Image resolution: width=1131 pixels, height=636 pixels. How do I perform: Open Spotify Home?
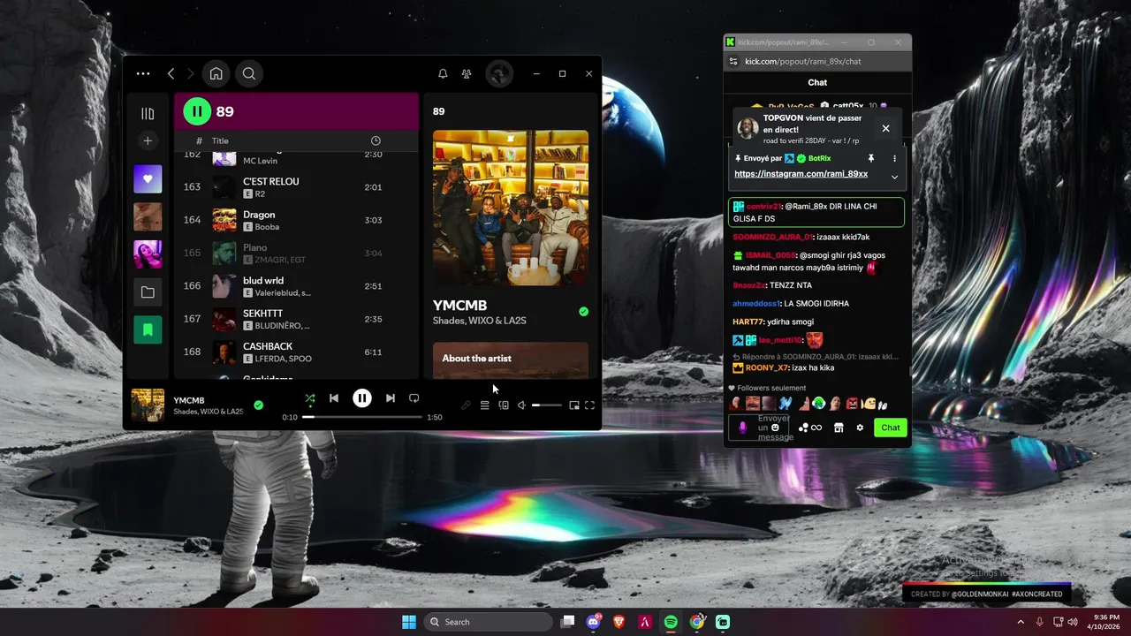(216, 74)
